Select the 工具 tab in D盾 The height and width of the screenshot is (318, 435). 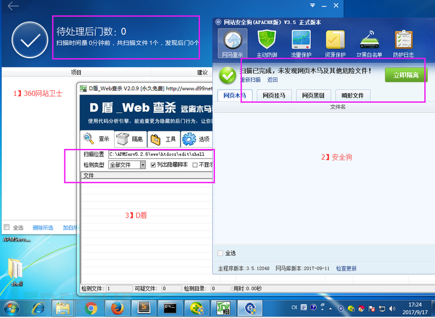tap(164, 139)
